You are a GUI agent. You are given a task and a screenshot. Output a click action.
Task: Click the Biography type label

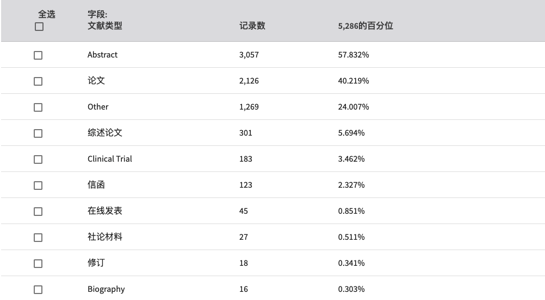pos(106,289)
